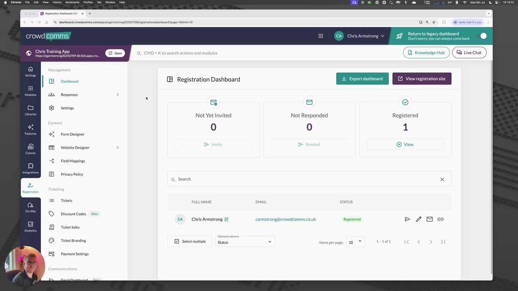The height and width of the screenshot is (291, 518).
Task: Go to first page of results
Action: pos(406,242)
